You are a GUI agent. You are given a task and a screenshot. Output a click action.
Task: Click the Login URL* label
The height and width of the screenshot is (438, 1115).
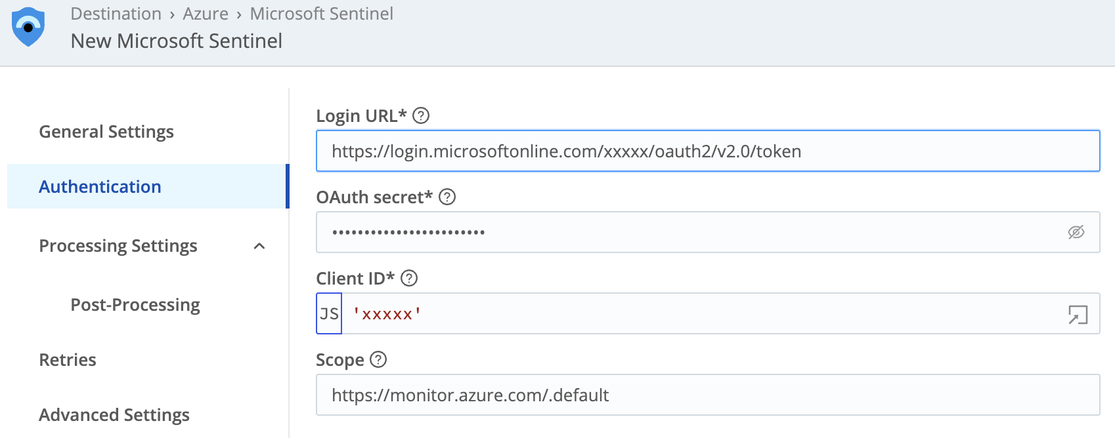(x=361, y=115)
